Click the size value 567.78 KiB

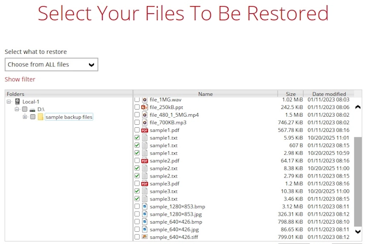pyautogui.click(x=290, y=130)
